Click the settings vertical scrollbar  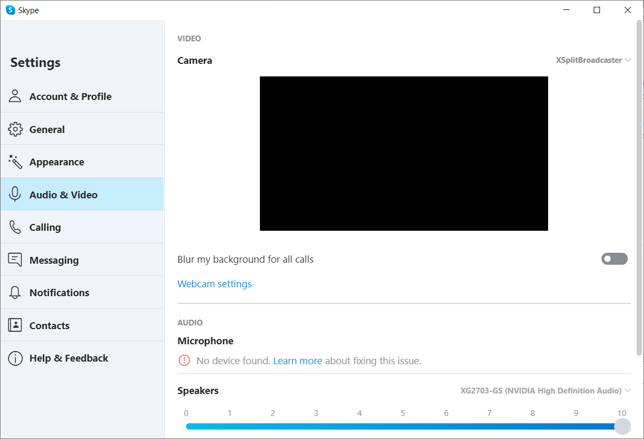[639, 188]
